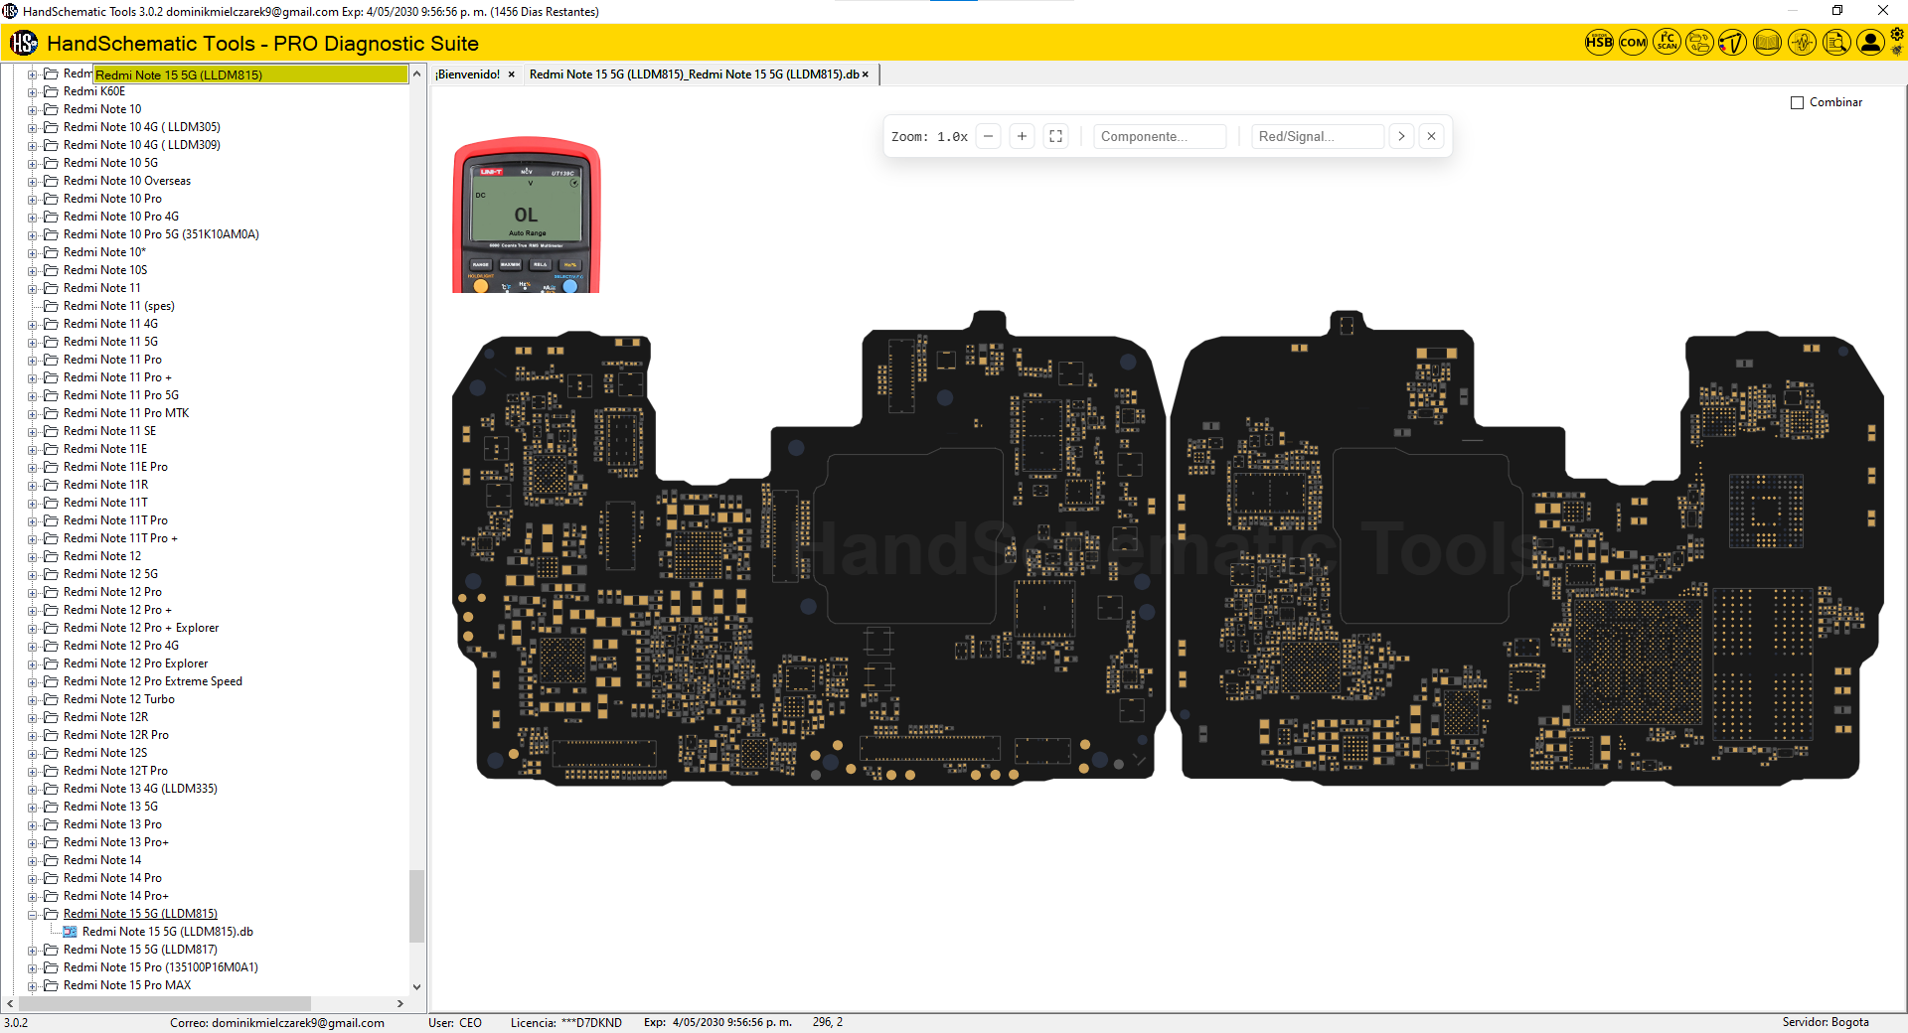Open settings via the gear icon
Viewport: 1908px width, 1033px height.
tap(1897, 35)
